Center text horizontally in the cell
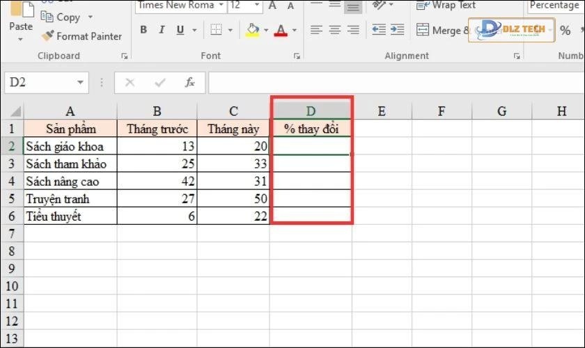The width and height of the screenshot is (585, 348). 335,30
